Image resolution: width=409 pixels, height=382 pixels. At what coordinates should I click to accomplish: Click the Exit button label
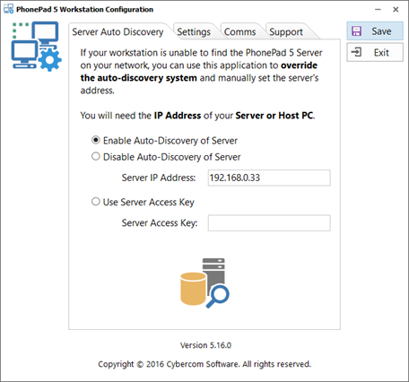381,53
